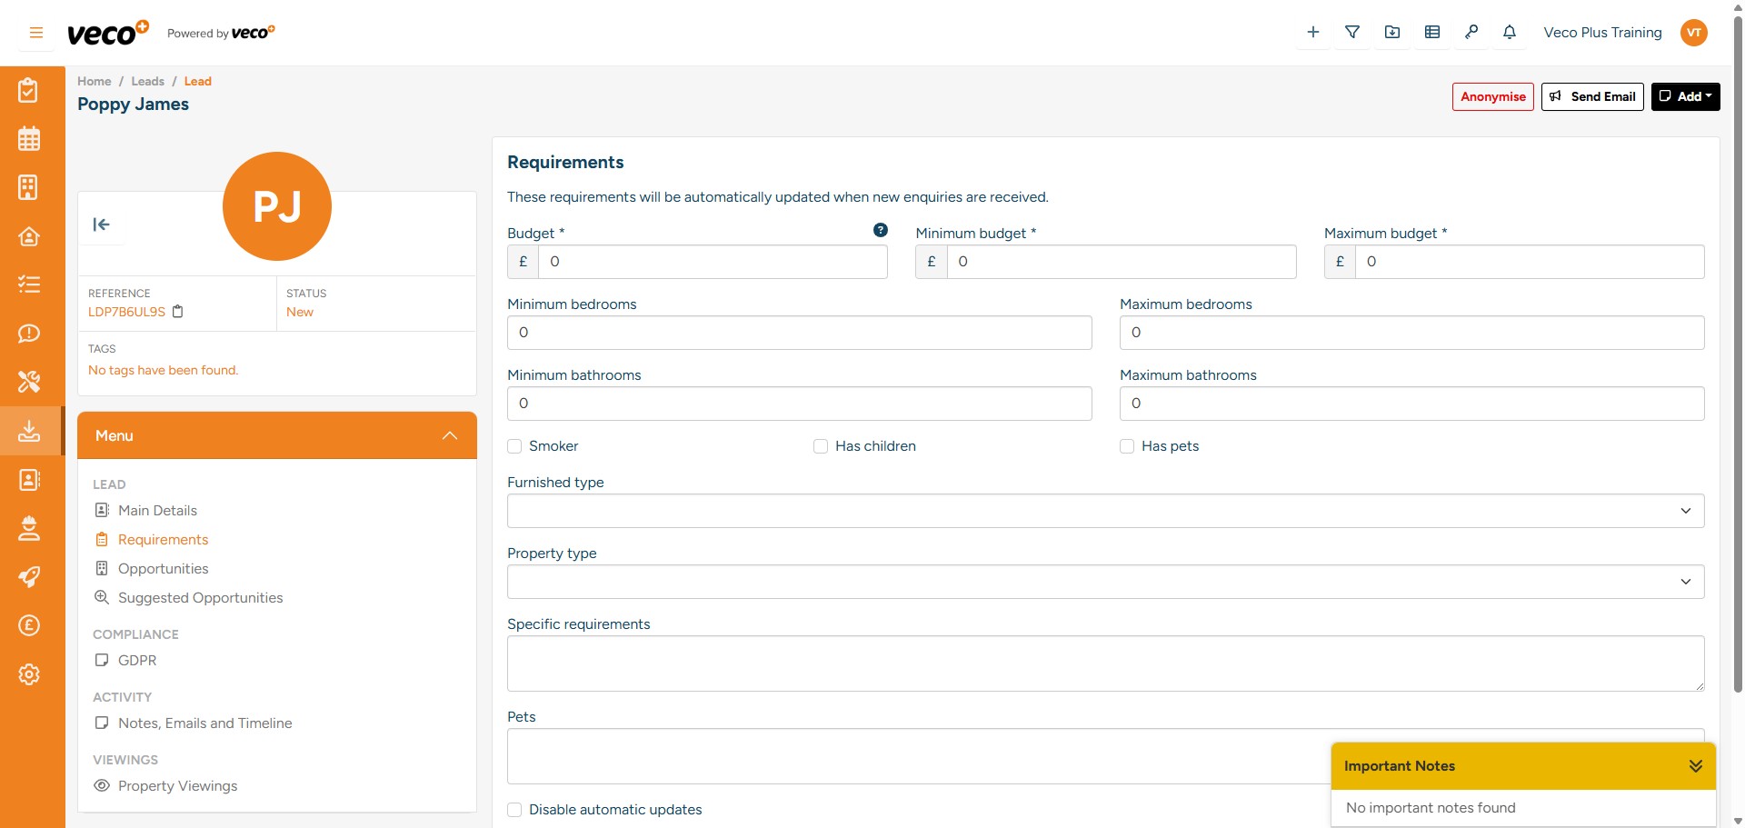
Task: Click the Anonymise button
Action: point(1492,96)
